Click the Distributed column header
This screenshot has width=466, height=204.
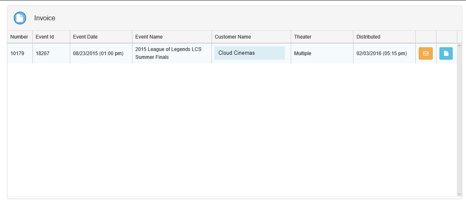(368, 37)
